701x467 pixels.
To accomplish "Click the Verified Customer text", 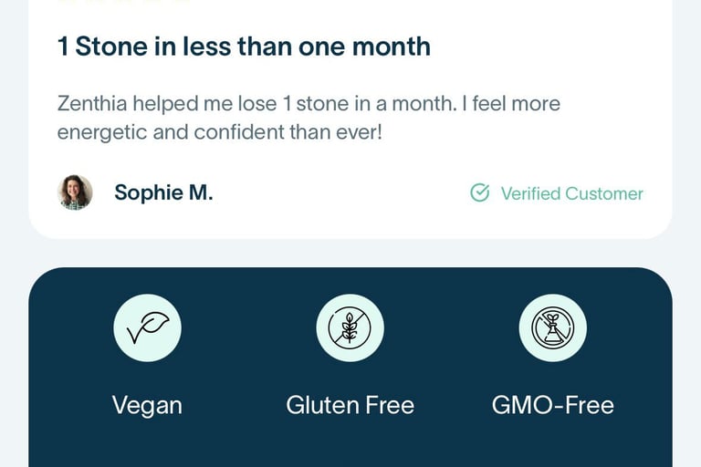I will 571,193.
